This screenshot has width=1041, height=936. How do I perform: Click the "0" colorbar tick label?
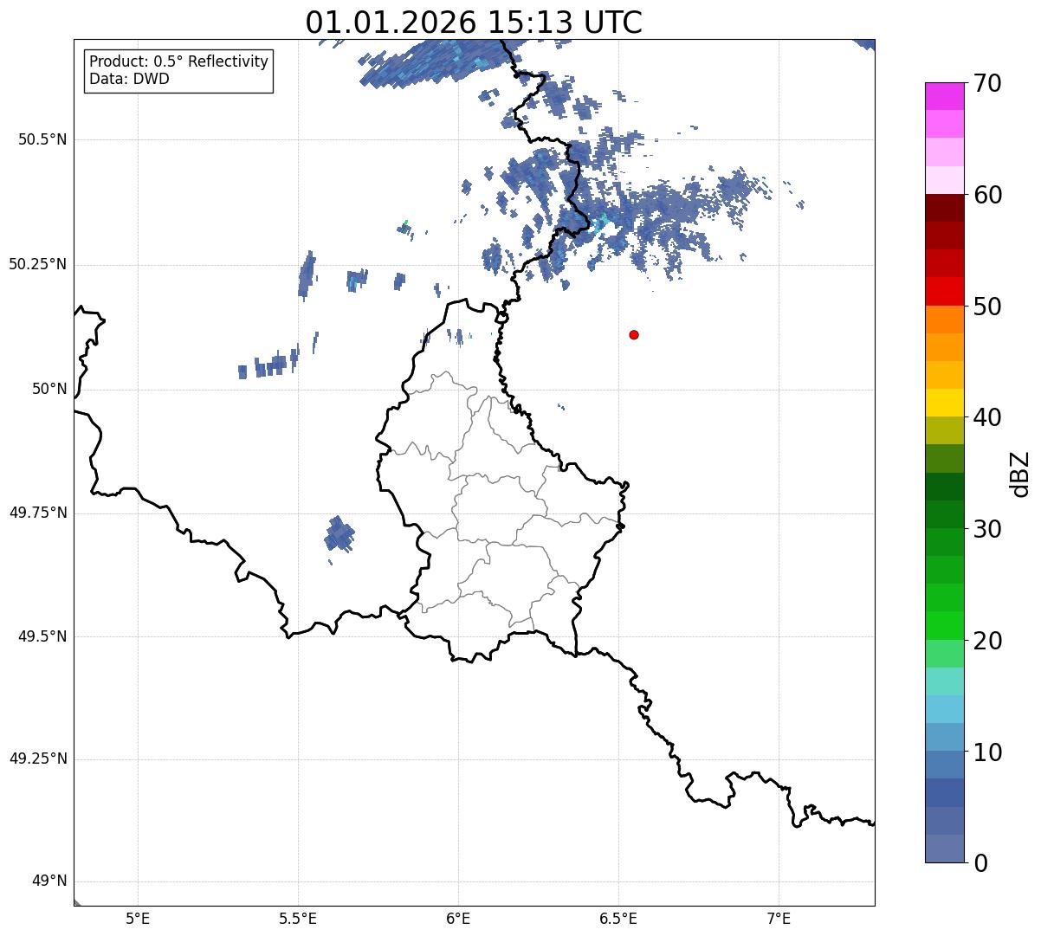(x=980, y=862)
